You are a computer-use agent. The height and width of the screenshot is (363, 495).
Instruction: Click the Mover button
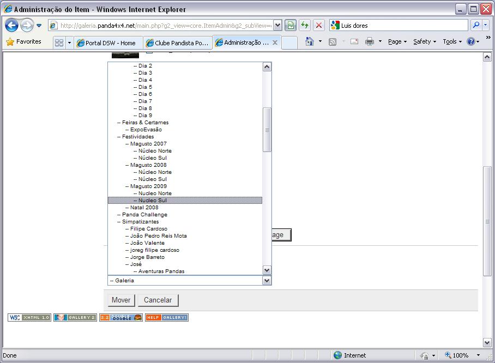(x=121, y=300)
